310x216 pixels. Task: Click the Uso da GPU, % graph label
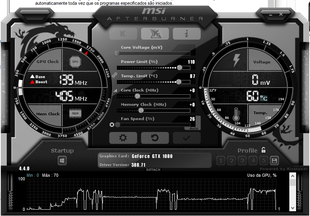pos(262,176)
